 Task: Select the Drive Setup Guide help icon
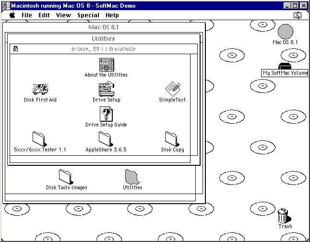point(106,114)
